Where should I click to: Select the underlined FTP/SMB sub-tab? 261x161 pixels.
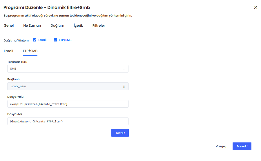pyautogui.click(x=30, y=51)
